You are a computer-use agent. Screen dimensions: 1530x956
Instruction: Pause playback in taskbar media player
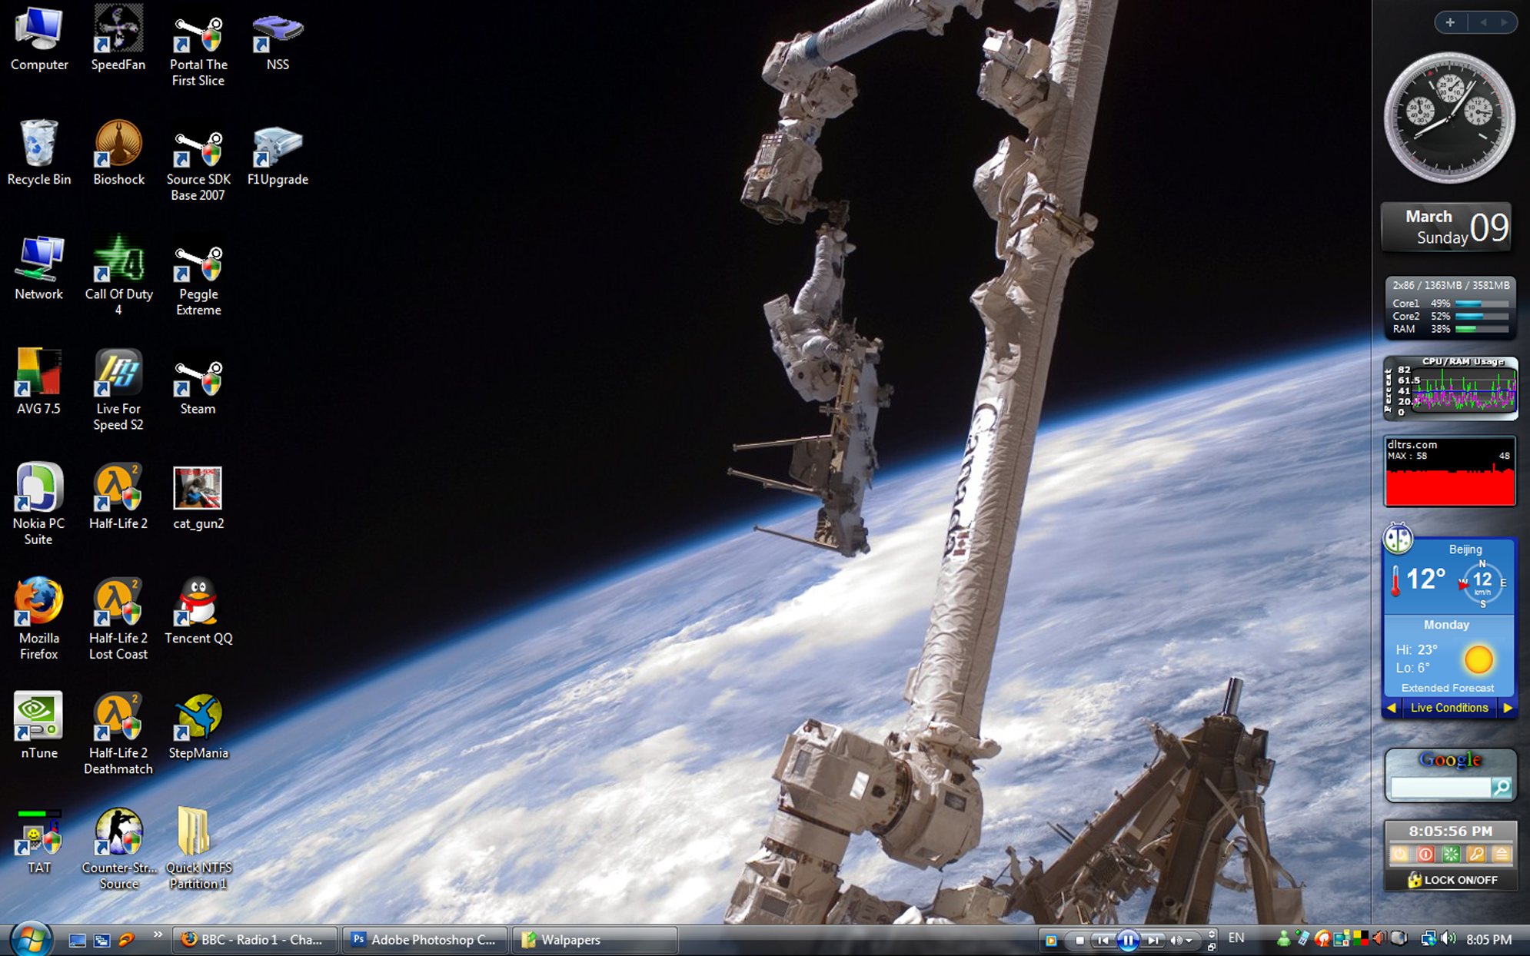click(x=1127, y=940)
